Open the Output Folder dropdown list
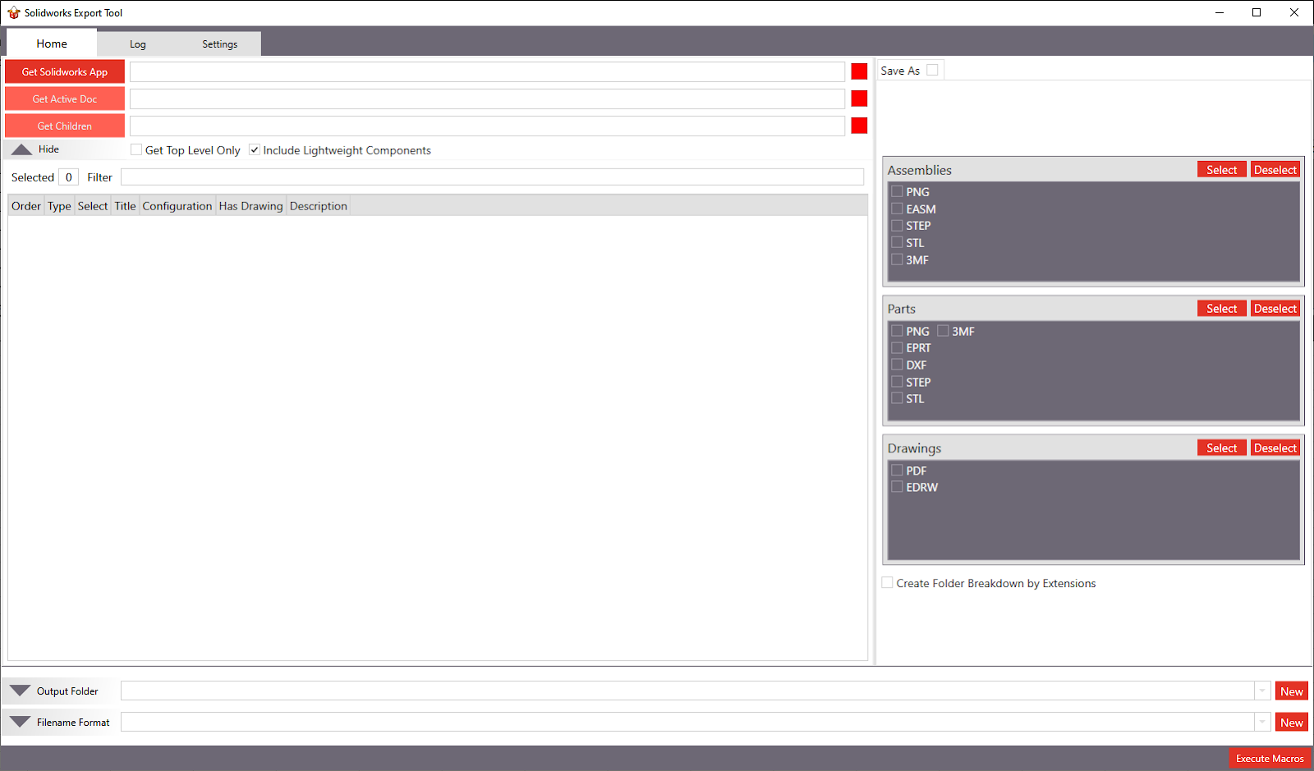1314x771 pixels. tap(1262, 691)
